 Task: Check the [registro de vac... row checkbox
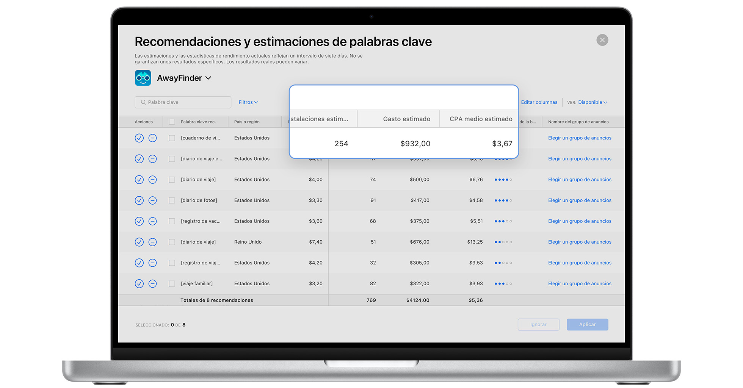point(172,221)
